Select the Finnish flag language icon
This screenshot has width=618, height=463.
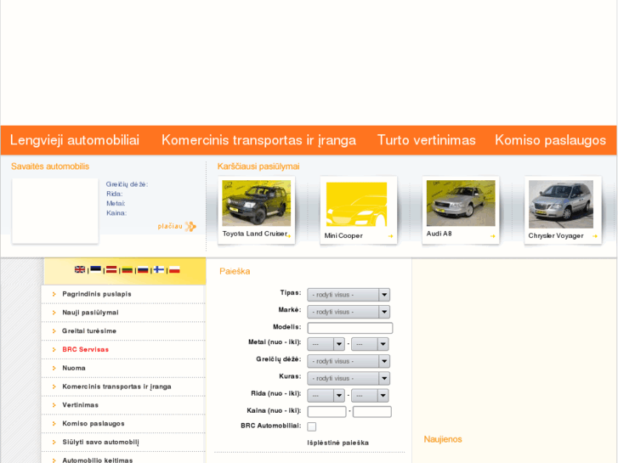(x=159, y=269)
